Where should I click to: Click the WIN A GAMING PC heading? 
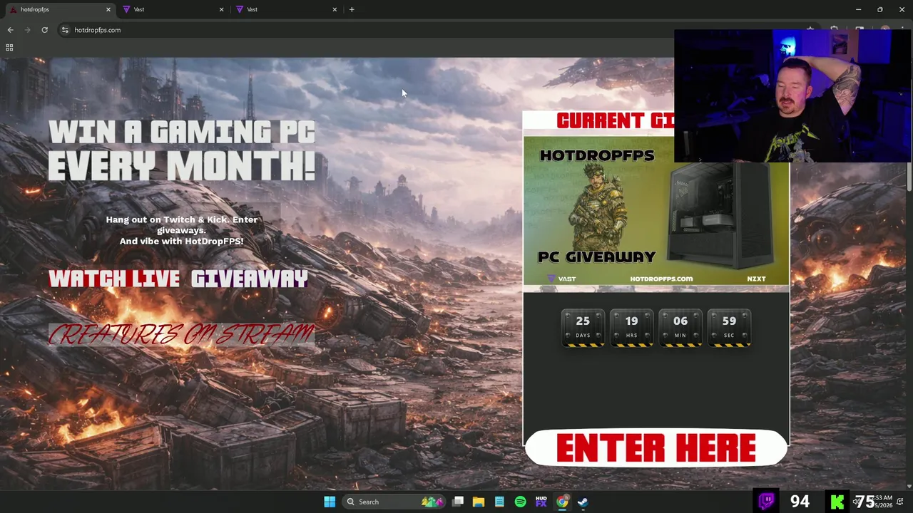[x=182, y=133]
